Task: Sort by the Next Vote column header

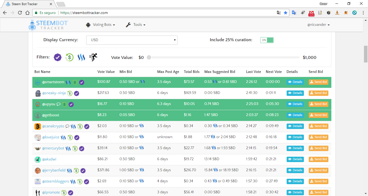Action: 274,72
